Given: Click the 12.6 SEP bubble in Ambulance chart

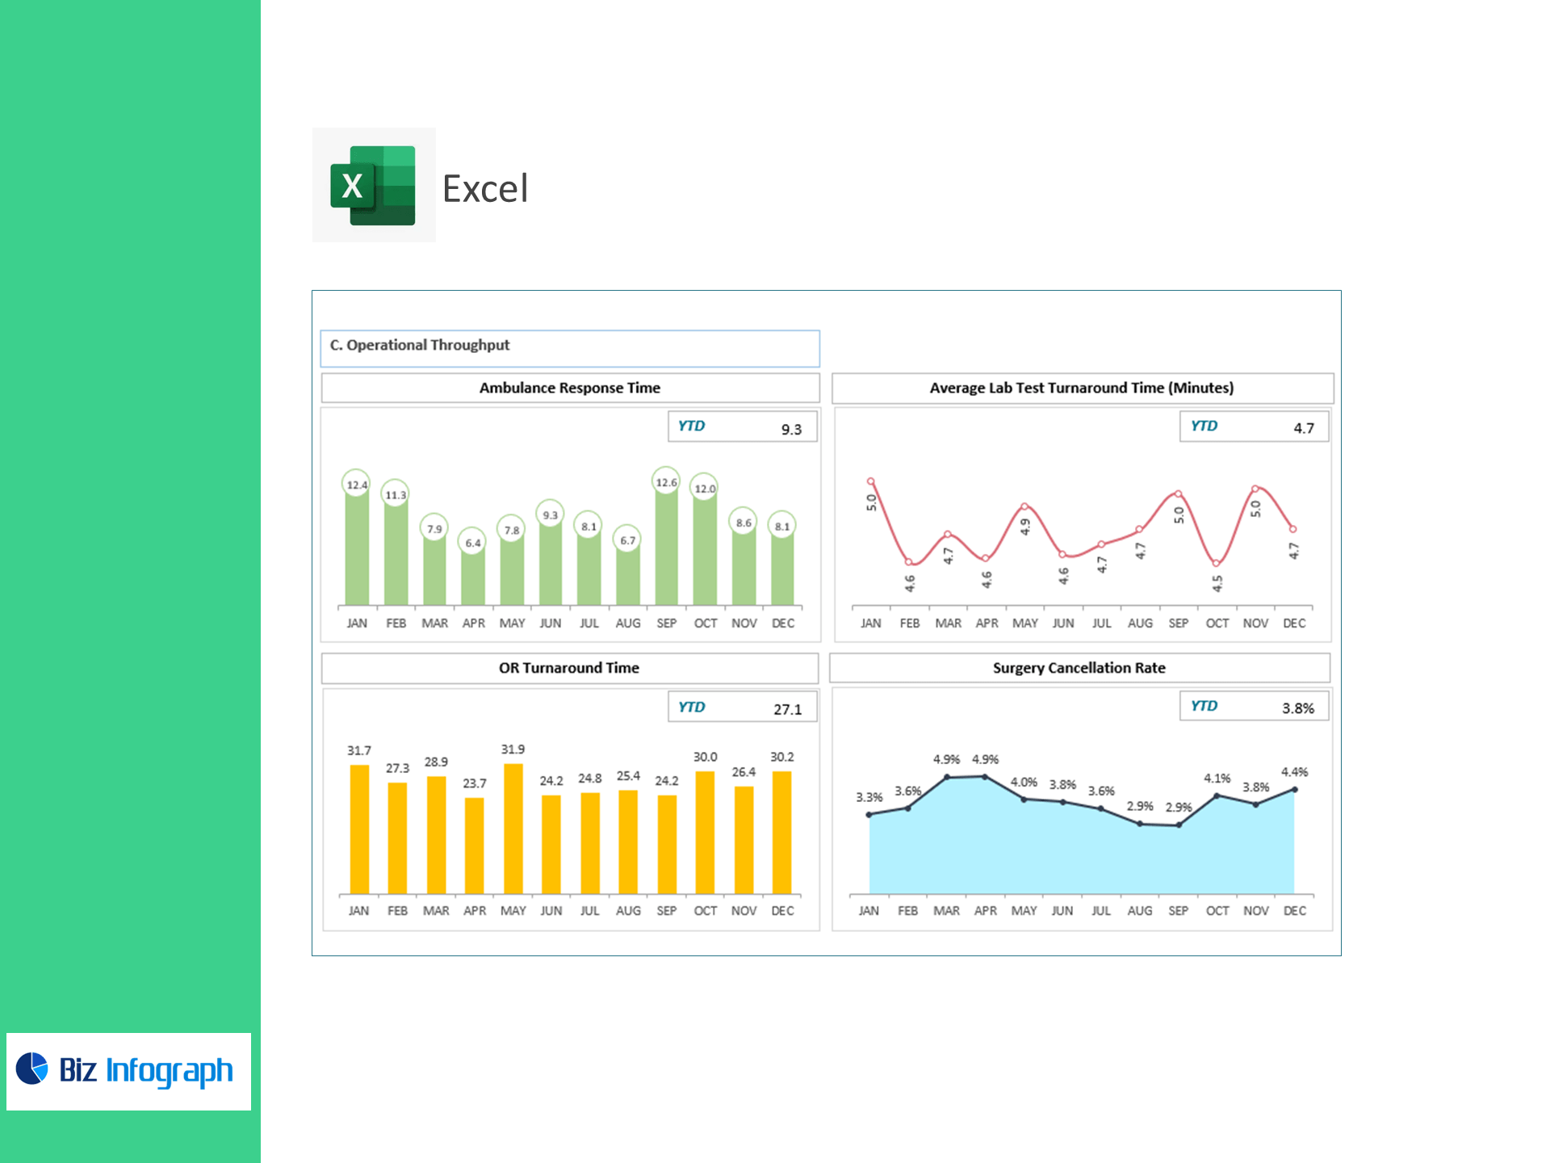Looking at the screenshot, I should coord(666,482).
